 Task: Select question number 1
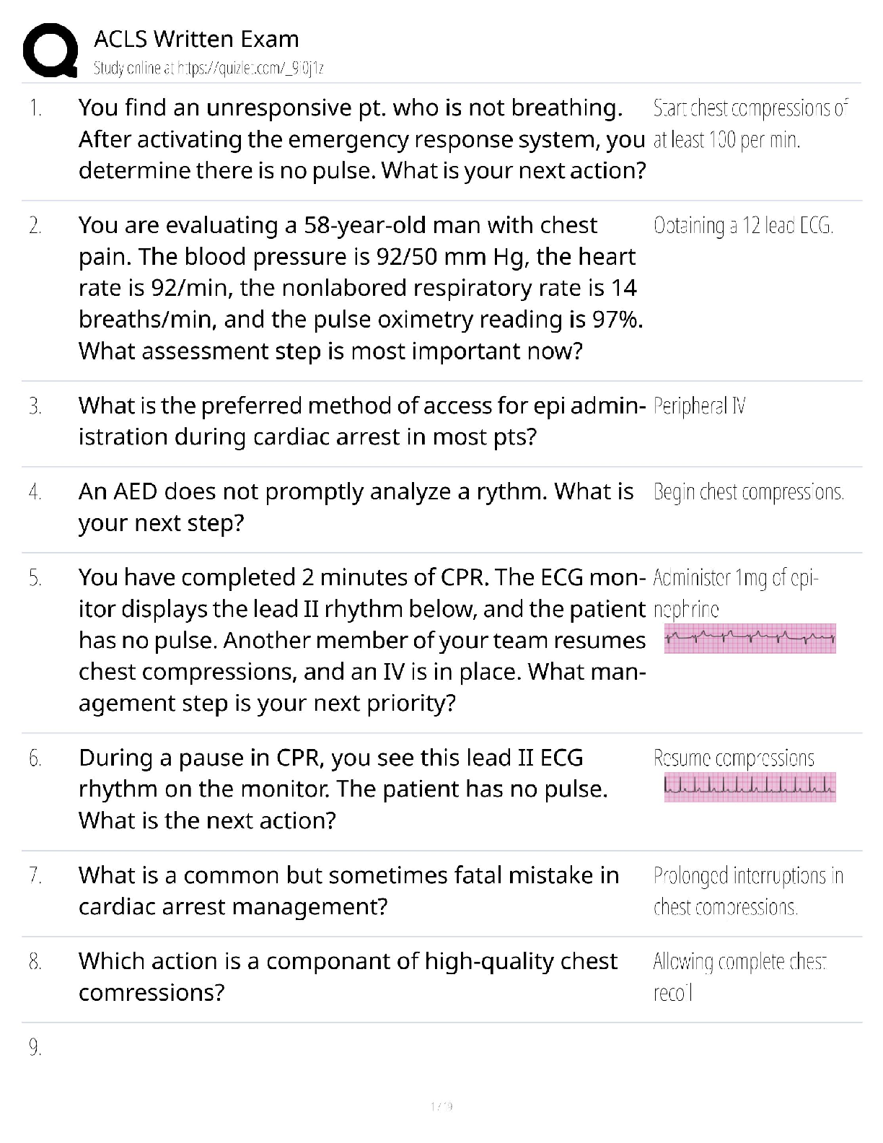coord(35,108)
